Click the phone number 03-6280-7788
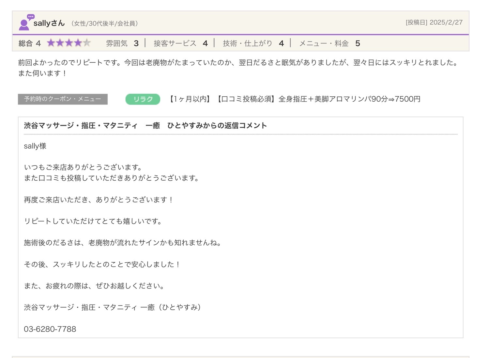 (x=50, y=329)
